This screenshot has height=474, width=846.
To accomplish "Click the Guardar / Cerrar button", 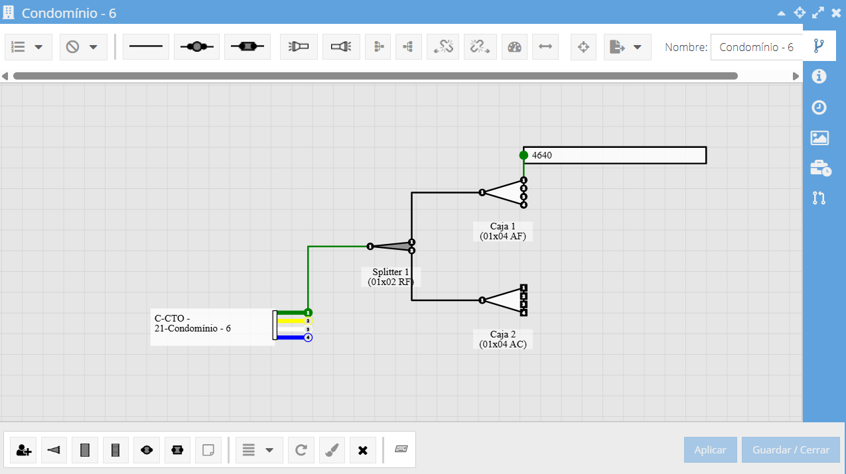I will pyautogui.click(x=791, y=449).
